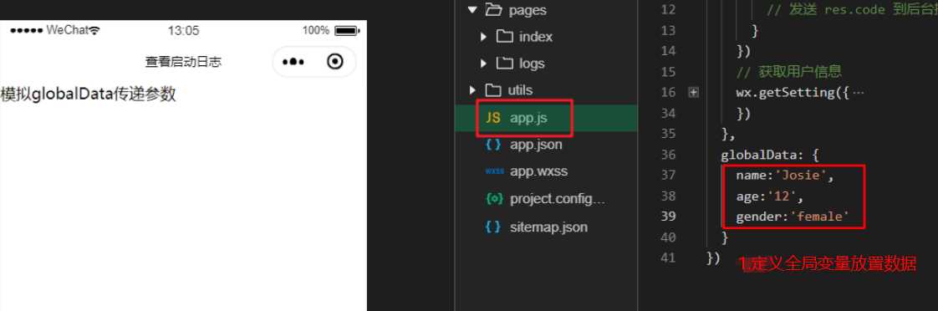Click the 13:05 time in status bar

tap(183, 30)
